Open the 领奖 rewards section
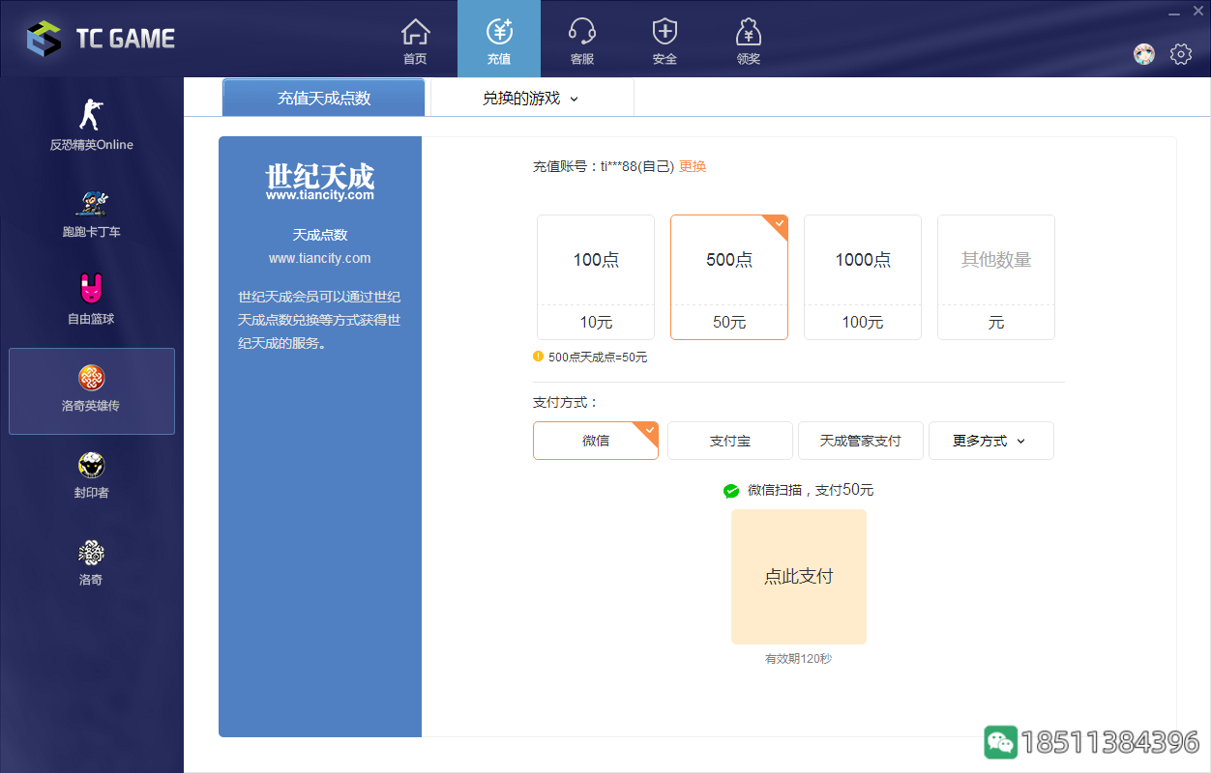This screenshot has width=1211, height=773. pyautogui.click(x=748, y=39)
